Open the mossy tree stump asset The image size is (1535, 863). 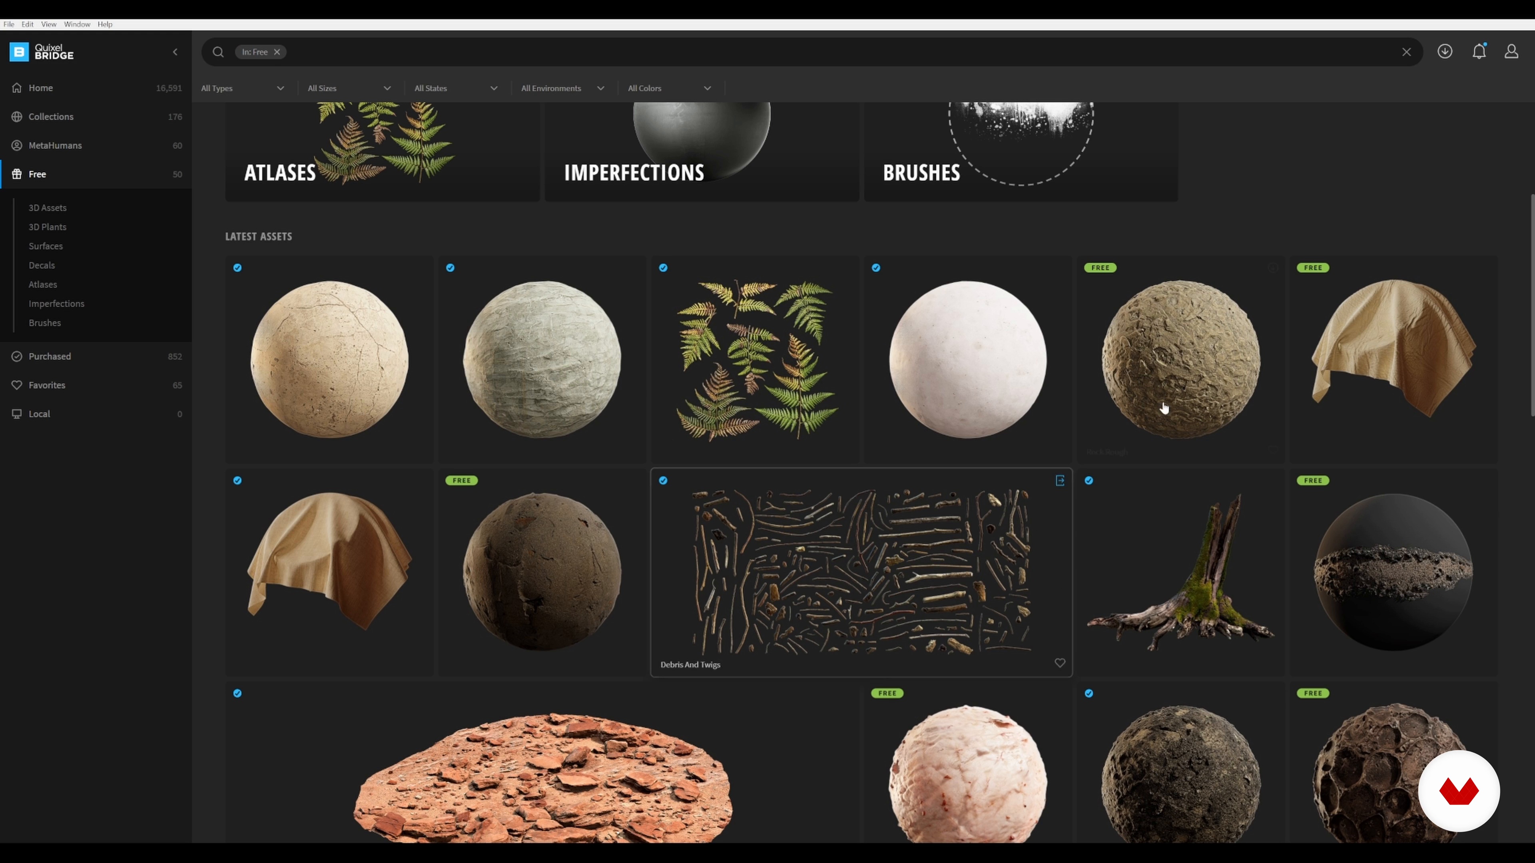[1180, 573]
